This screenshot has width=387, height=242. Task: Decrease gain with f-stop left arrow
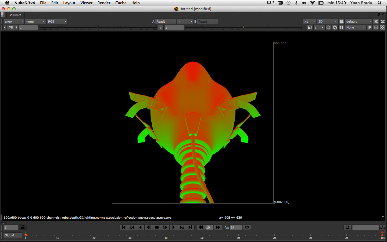(5, 27)
